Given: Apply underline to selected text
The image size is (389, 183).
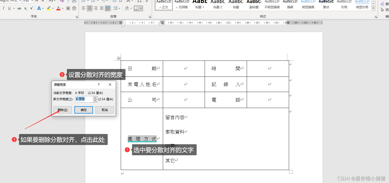Looking at the screenshot, I should (x=10, y=8).
